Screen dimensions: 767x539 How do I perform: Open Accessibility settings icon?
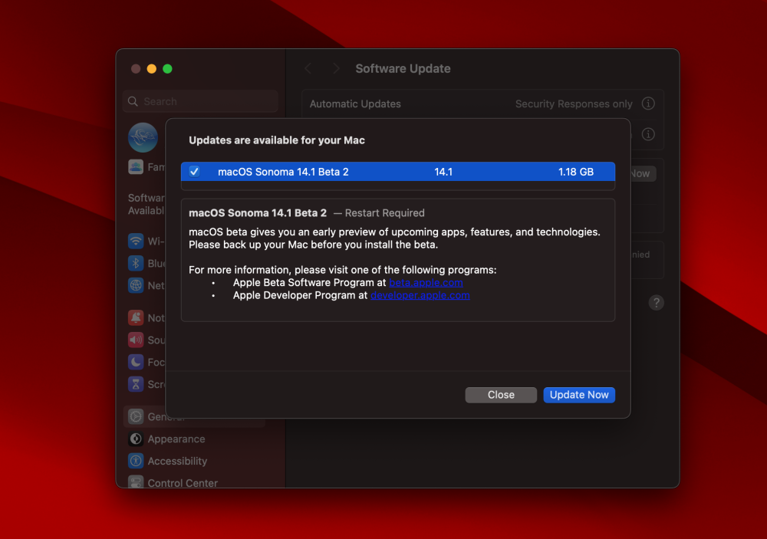tap(136, 461)
